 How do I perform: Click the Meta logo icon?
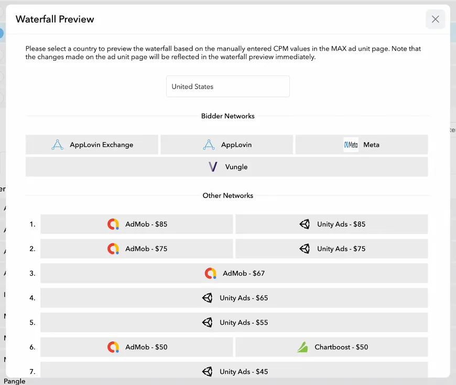(350, 145)
